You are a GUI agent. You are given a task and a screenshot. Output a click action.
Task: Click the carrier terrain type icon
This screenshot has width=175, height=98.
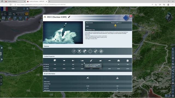(x=117, y=78)
